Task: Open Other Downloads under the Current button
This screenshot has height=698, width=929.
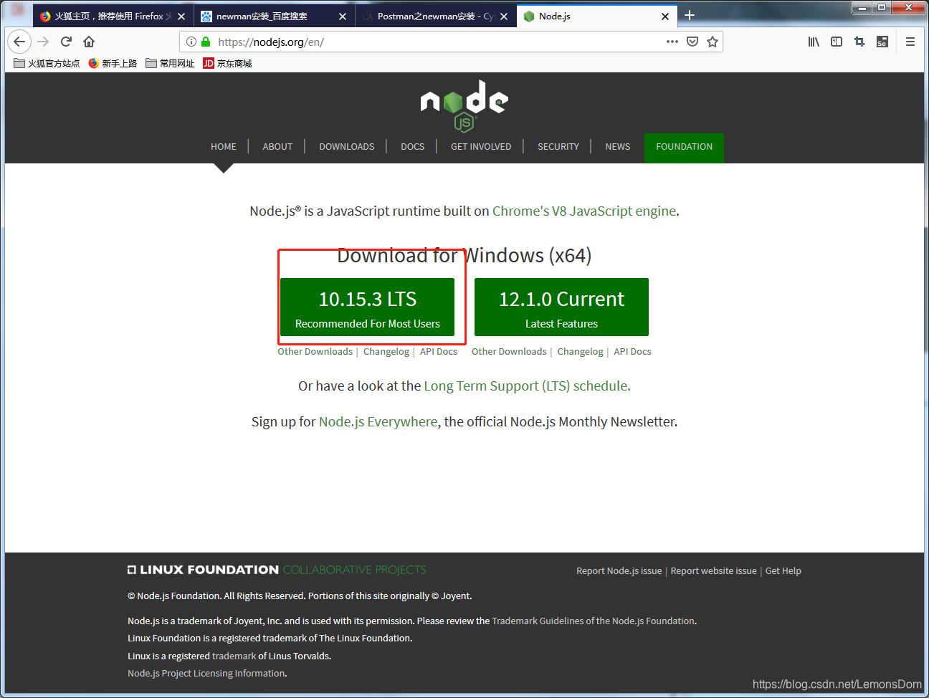Action: tap(509, 352)
